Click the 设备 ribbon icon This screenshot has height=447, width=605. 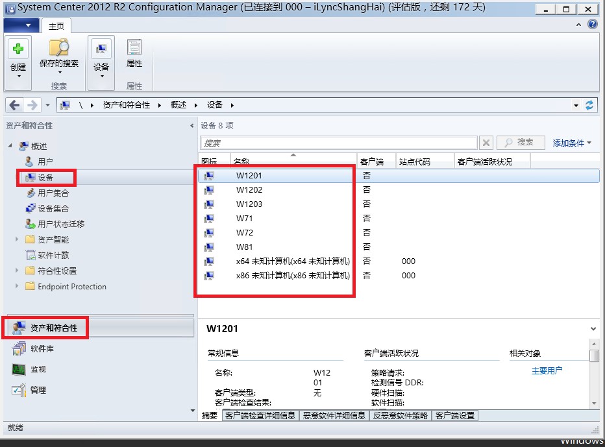click(x=101, y=49)
